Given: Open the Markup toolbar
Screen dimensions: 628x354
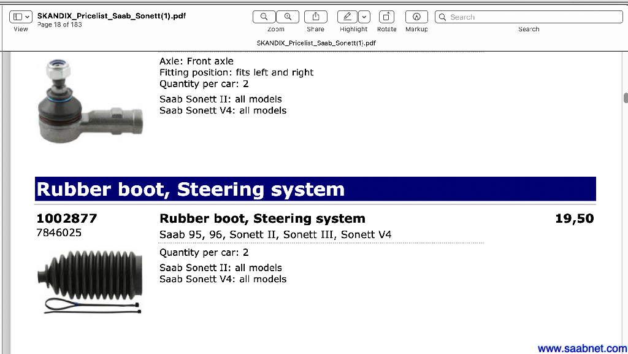Looking at the screenshot, I should pyautogui.click(x=416, y=17).
